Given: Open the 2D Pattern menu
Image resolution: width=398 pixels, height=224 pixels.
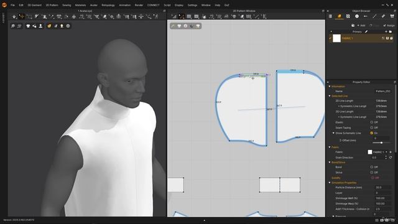Looking at the screenshot, I should pyautogui.click(x=52, y=5).
